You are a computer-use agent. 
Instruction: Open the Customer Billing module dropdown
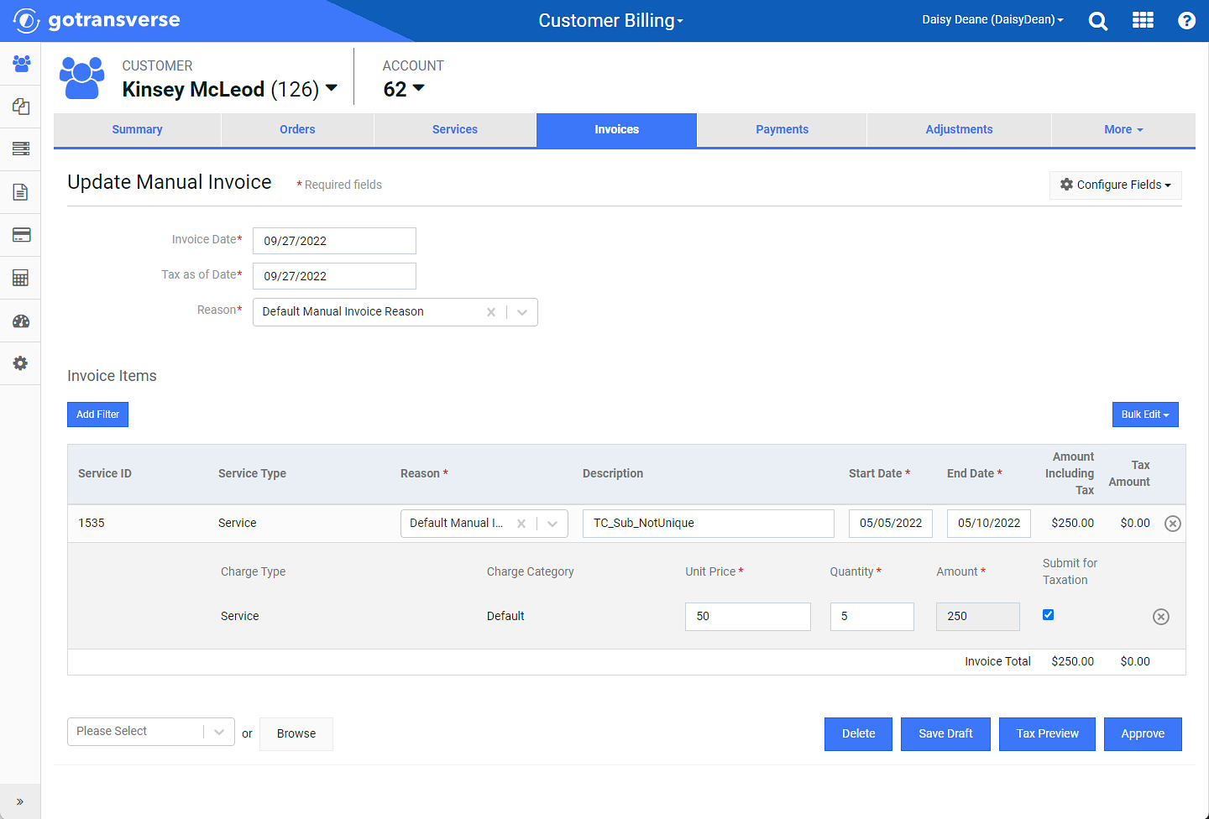[611, 20]
